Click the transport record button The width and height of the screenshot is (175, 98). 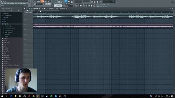[x=43, y=4]
